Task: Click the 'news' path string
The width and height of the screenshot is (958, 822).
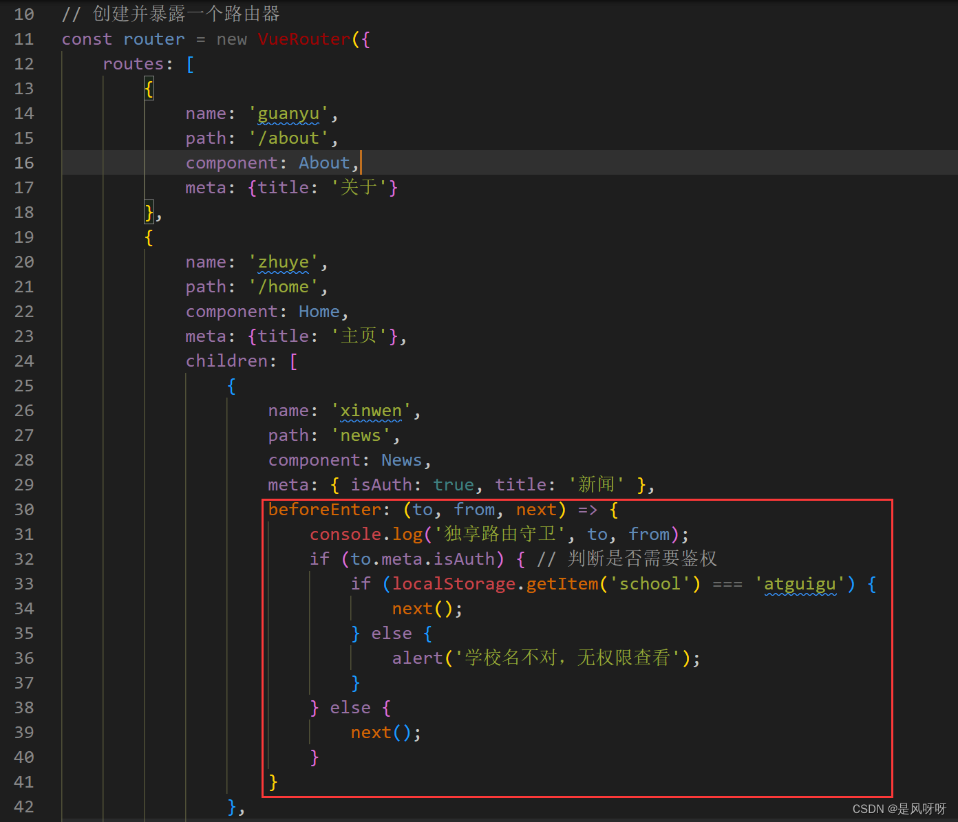Action: point(361,435)
